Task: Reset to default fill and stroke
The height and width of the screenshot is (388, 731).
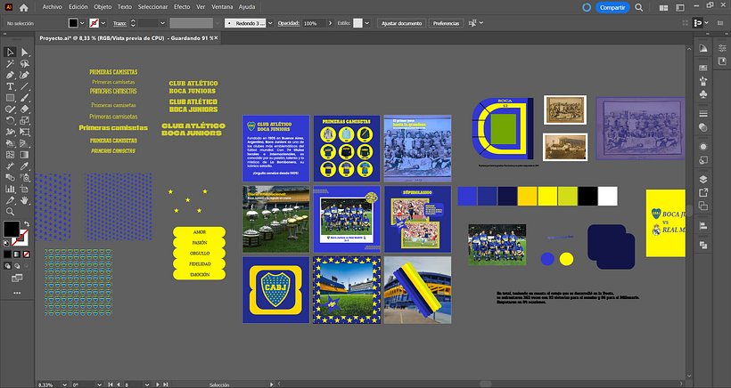Action: [6, 243]
